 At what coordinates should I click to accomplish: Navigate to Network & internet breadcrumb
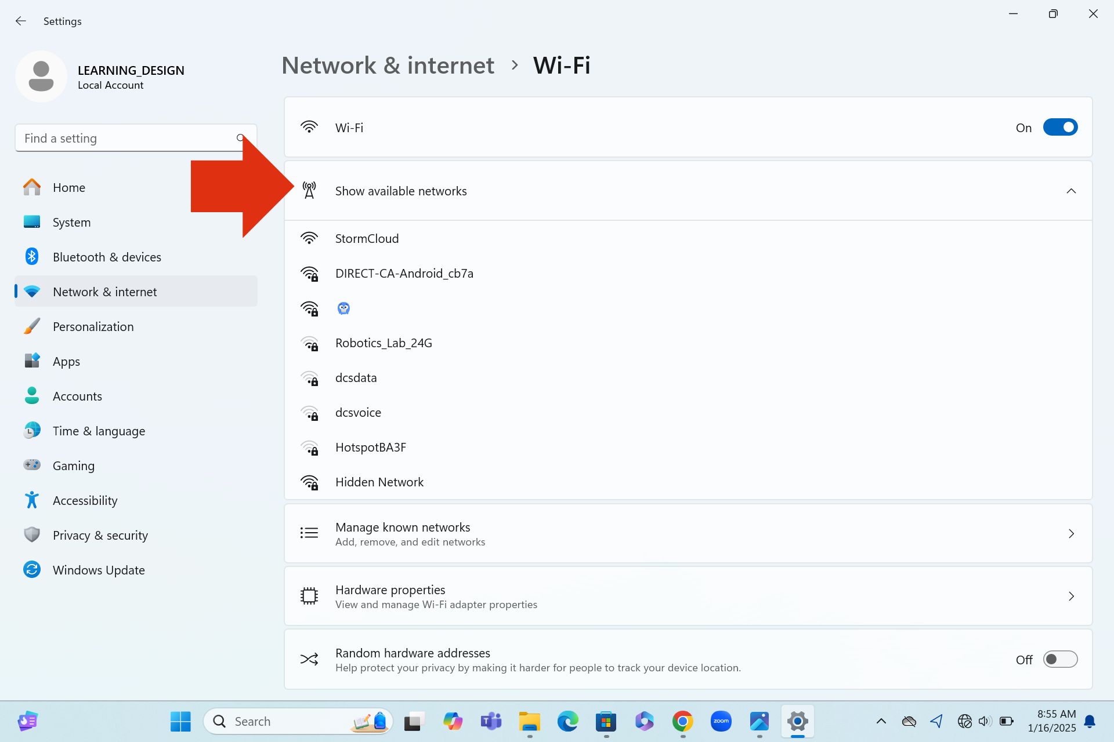pyautogui.click(x=388, y=66)
